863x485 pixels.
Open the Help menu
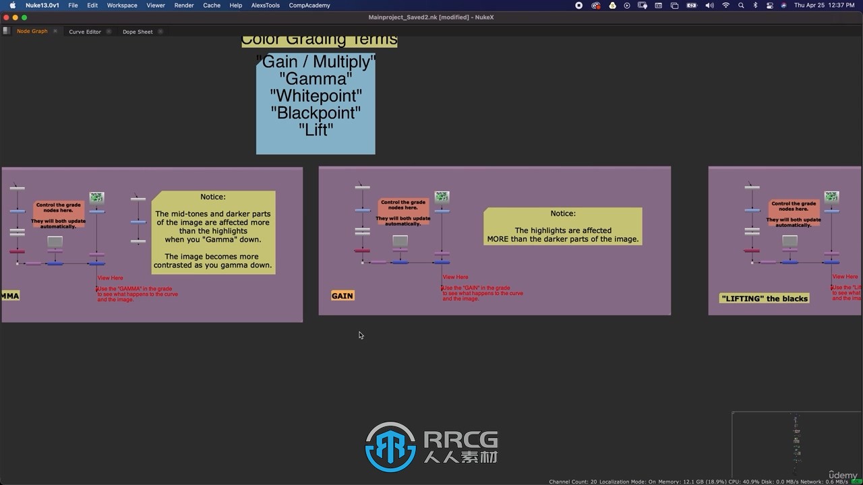[236, 5]
